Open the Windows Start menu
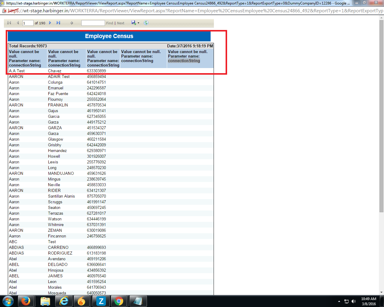384x307 pixels. [x=8, y=301]
